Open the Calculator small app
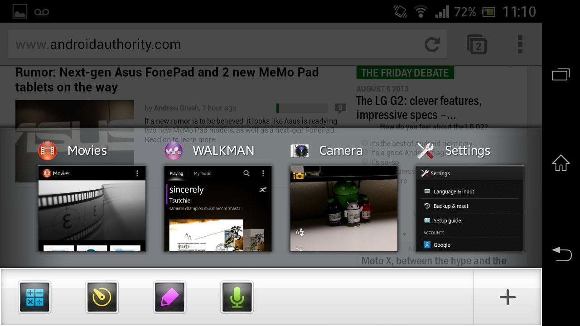Image resolution: width=580 pixels, height=326 pixels. coord(35,297)
